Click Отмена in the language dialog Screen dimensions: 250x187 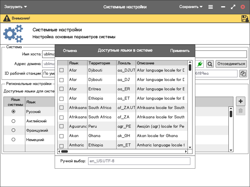tap(70, 51)
